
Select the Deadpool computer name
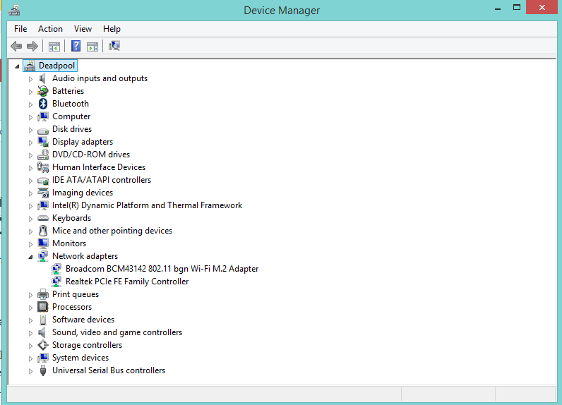tap(56, 66)
